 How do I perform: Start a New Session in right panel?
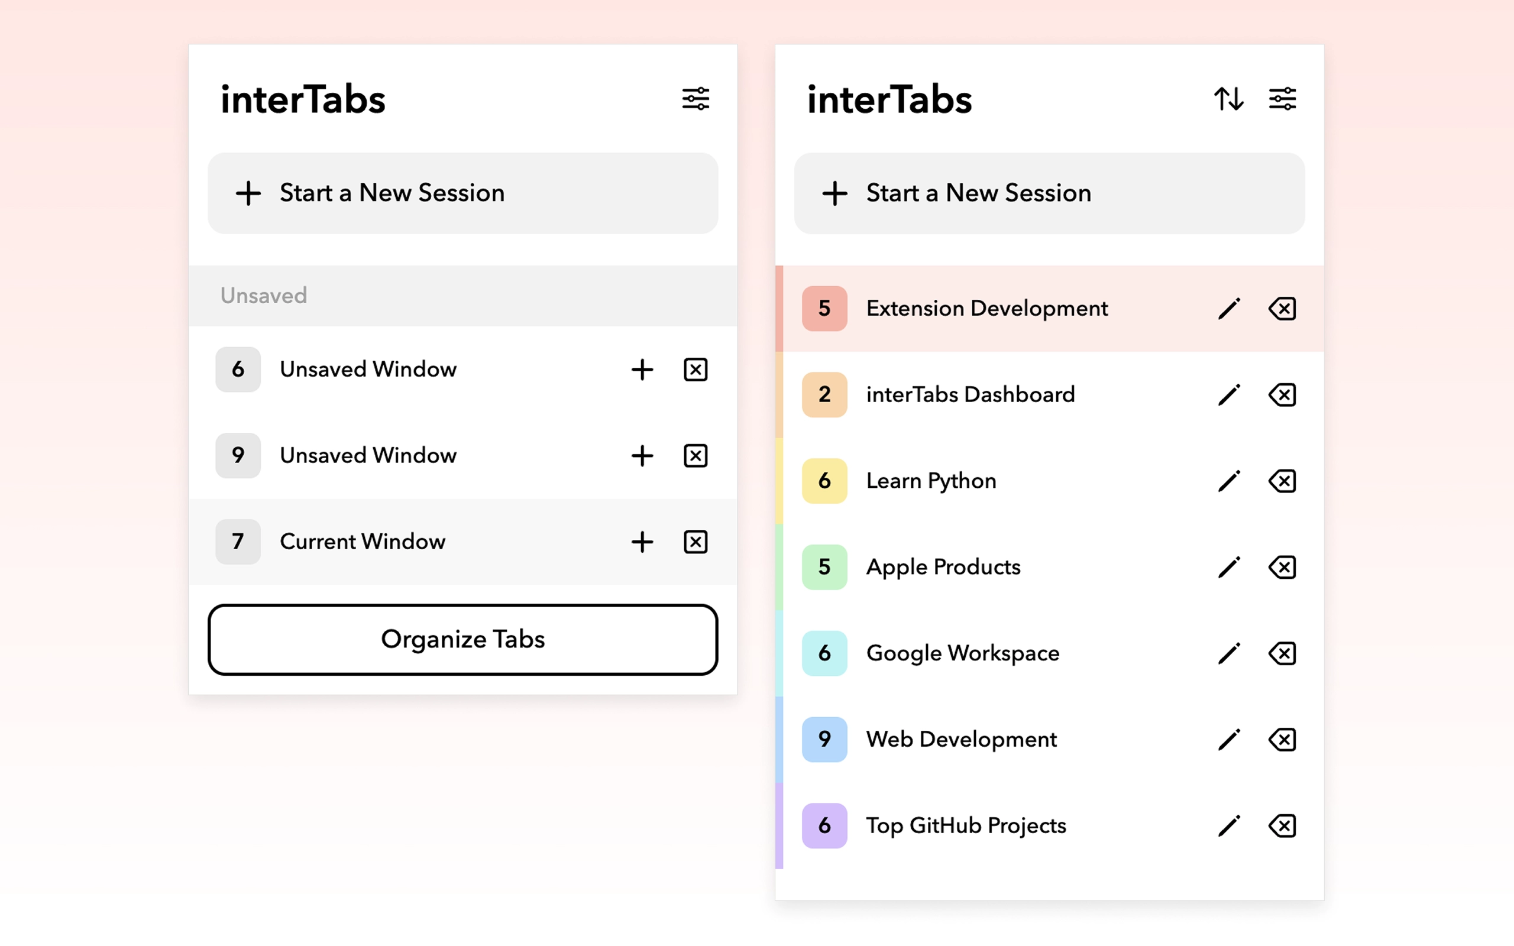(x=1049, y=193)
